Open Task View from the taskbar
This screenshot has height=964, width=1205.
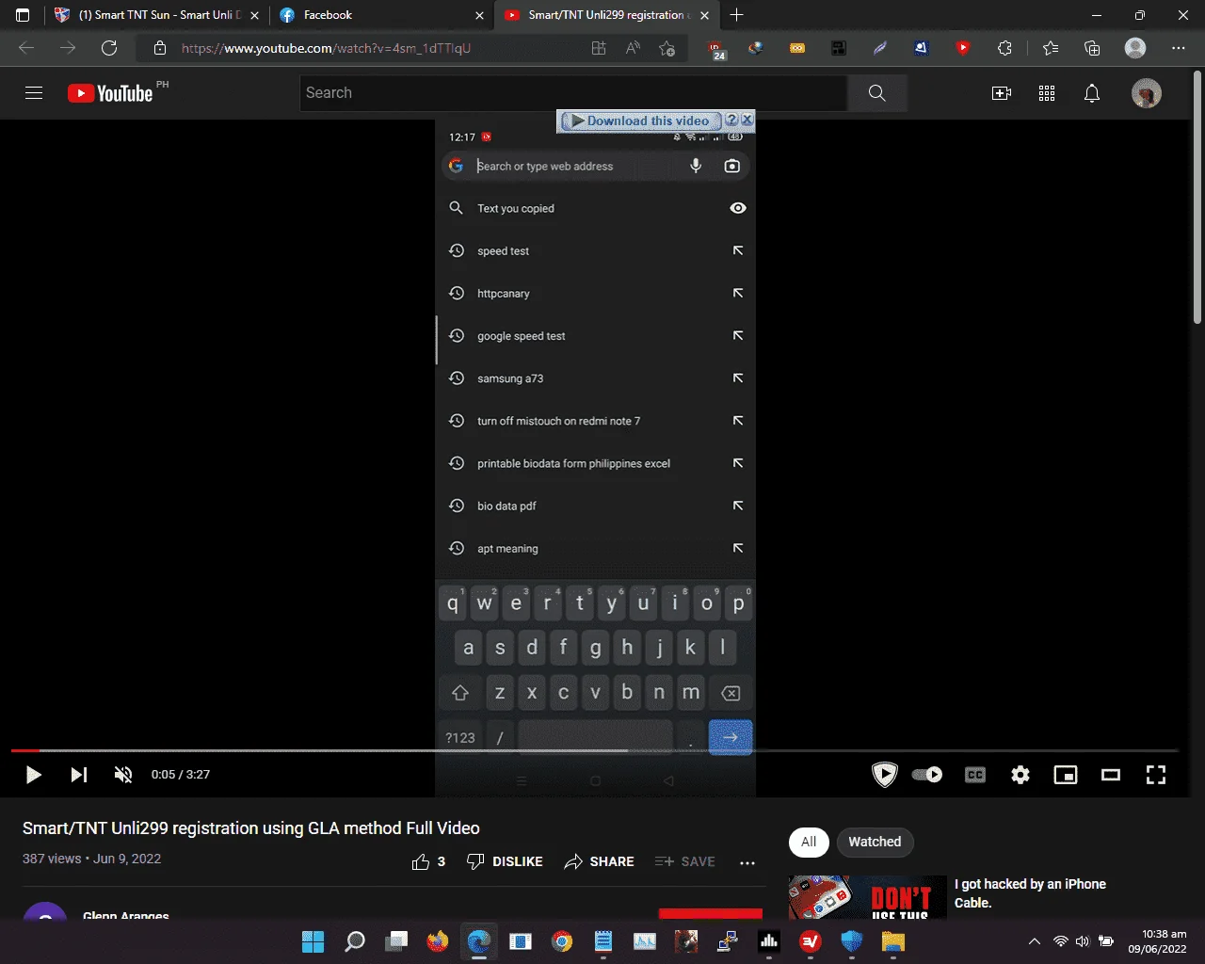396,941
